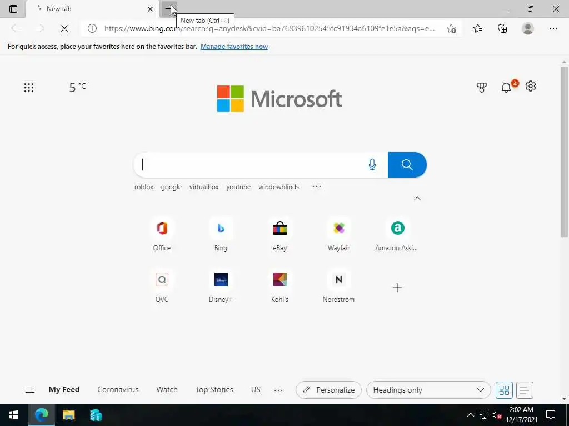Viewport: 569px width, 426px height.
Task: Open the Windows Start menu
Action: point(13,415)
